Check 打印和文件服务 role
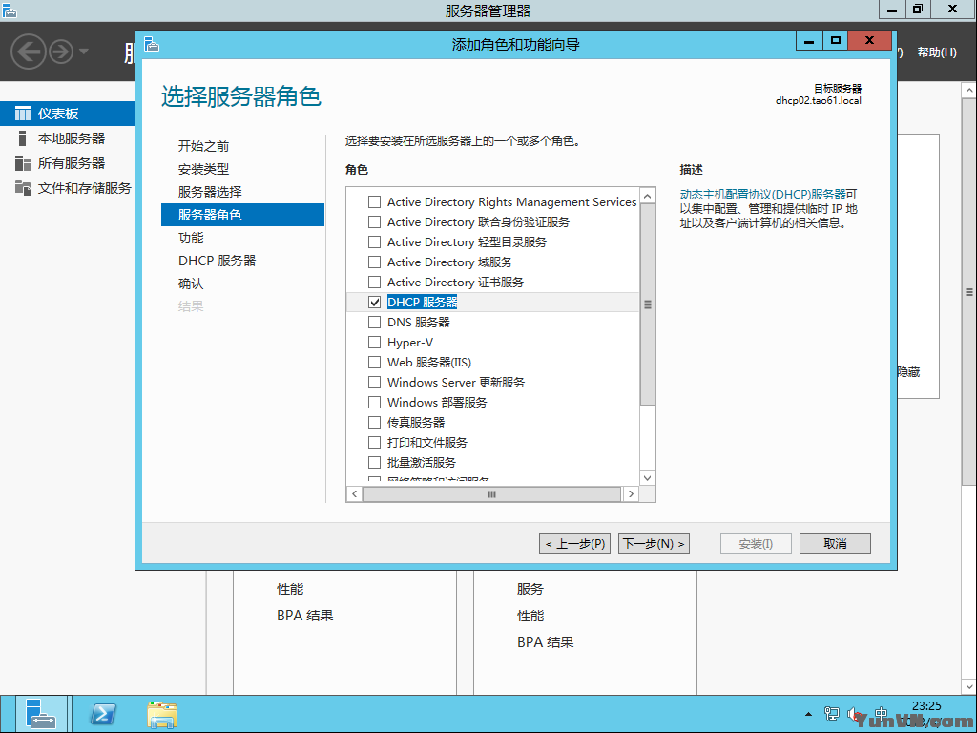Image resolution: width=977 pixels, height=733 pixels. click(x=374, y=443)
